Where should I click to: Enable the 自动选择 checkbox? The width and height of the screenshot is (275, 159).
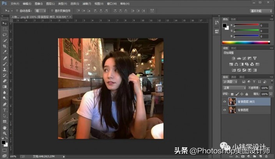[17, 11]
